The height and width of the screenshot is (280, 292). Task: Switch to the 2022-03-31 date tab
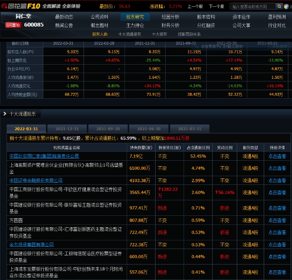(26, 129)
